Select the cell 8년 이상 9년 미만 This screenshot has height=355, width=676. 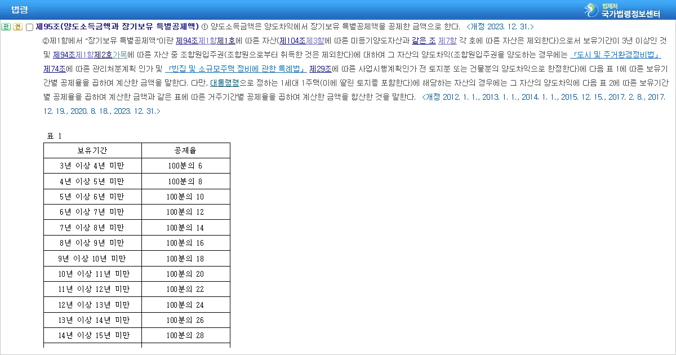point(92,243)
